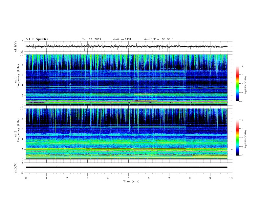Click the log(PSD) label beside ch.1 colorbar
This screenshot has height=200, width=260.
246,85
